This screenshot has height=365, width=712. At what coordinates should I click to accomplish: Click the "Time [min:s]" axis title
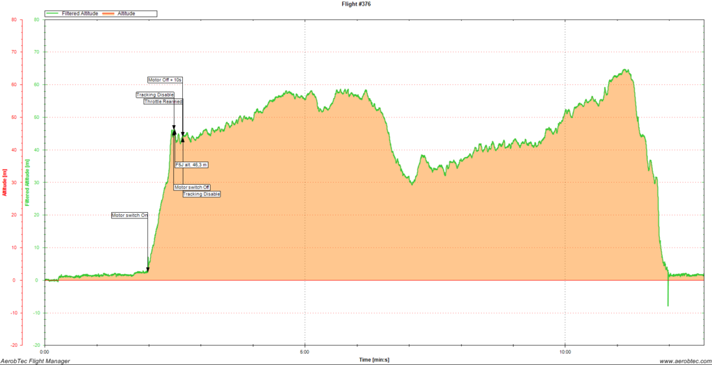point(374,359)
